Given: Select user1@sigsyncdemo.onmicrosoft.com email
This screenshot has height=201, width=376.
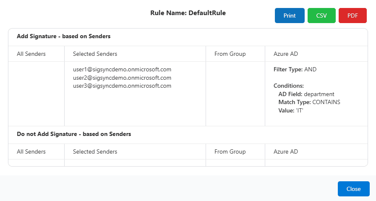Looking at the screenshot, I should click(122, 69).
